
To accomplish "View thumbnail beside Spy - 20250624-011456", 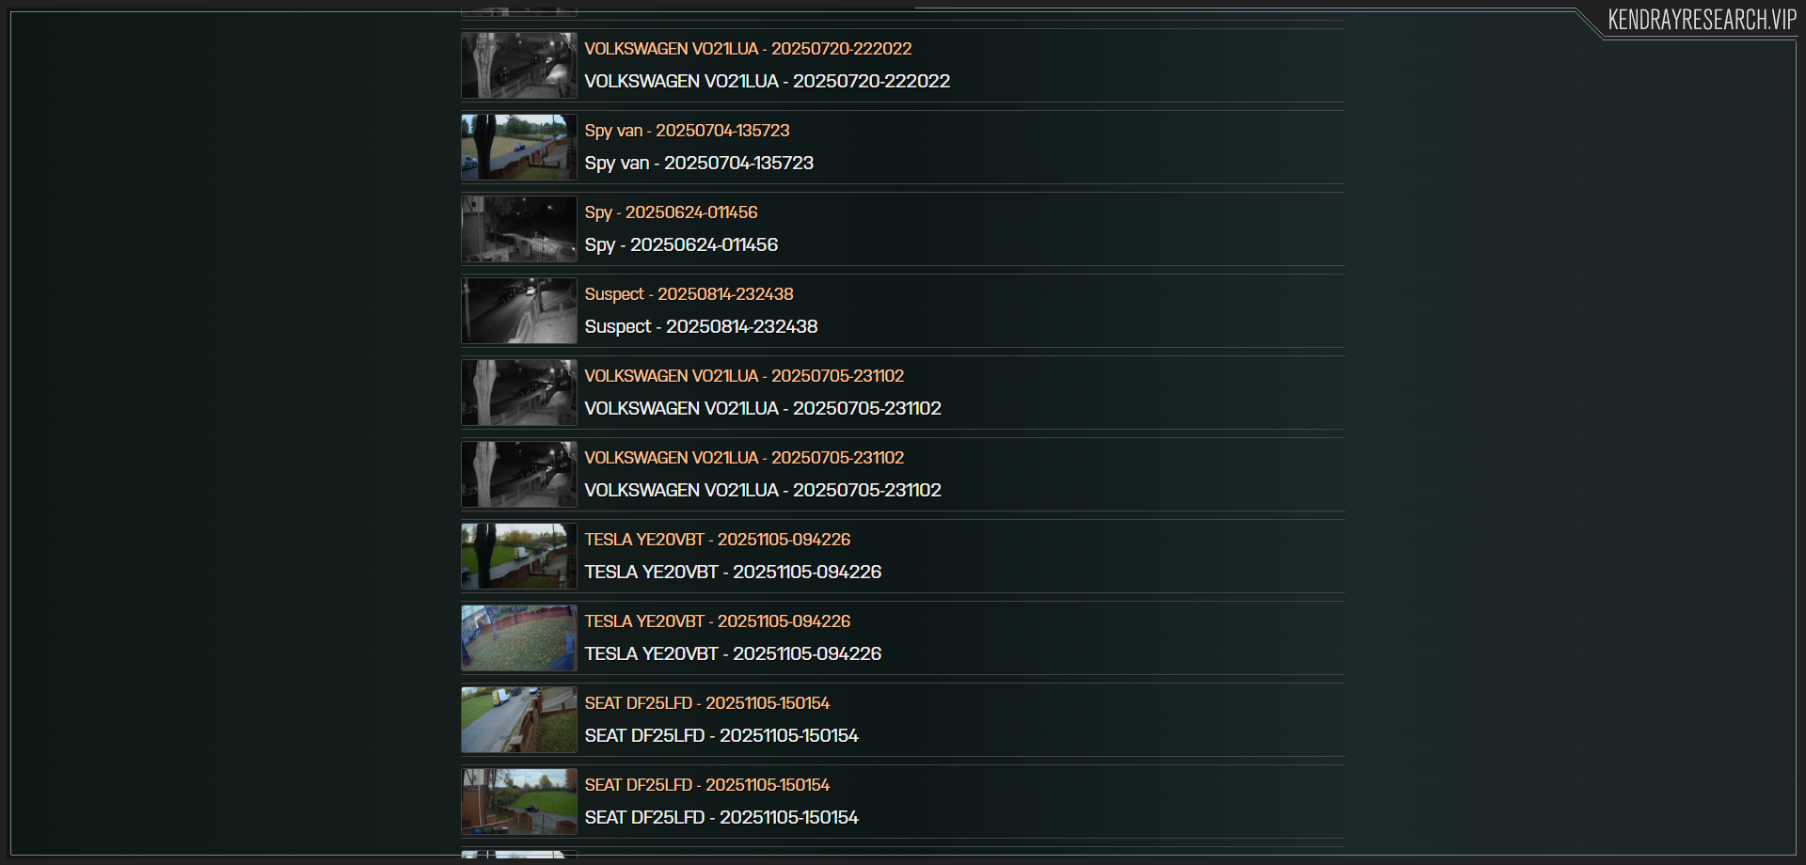I will pyautogui.click(x=519, y=229).
